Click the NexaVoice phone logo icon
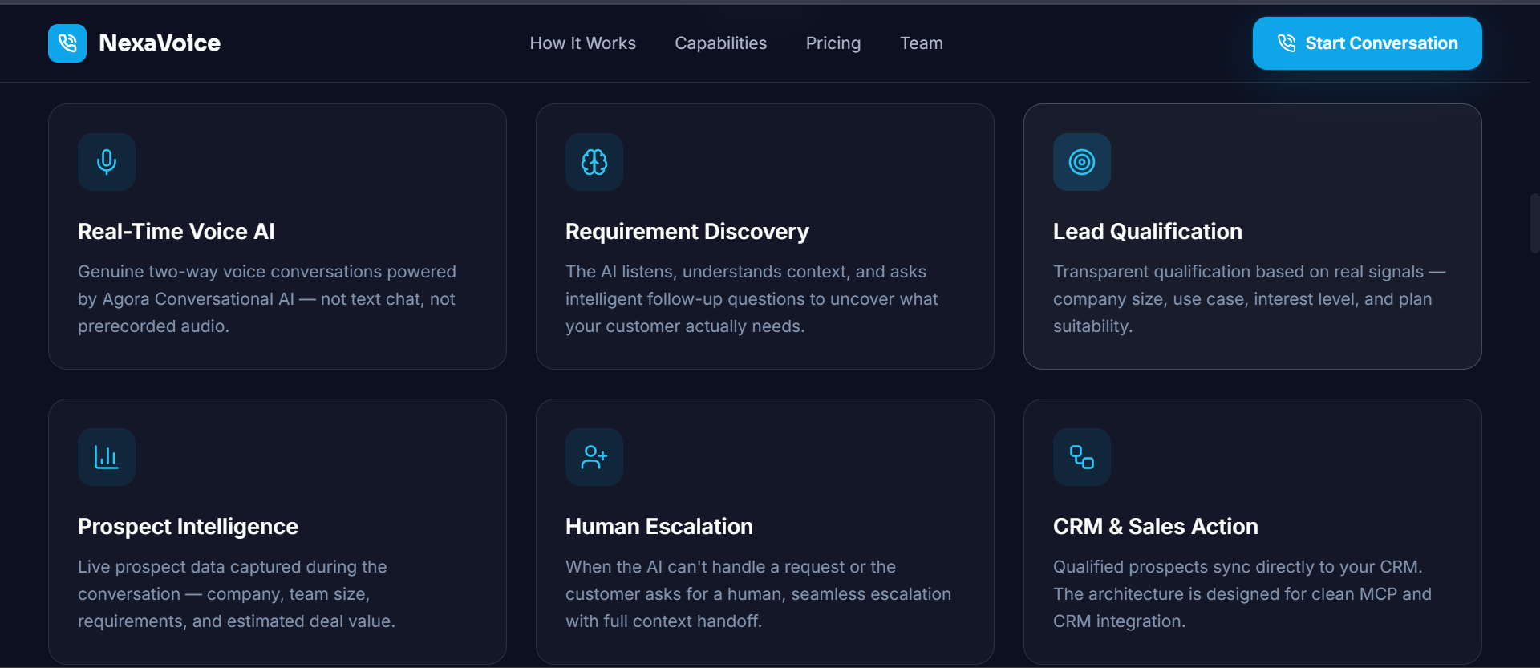 click(67, 43)
